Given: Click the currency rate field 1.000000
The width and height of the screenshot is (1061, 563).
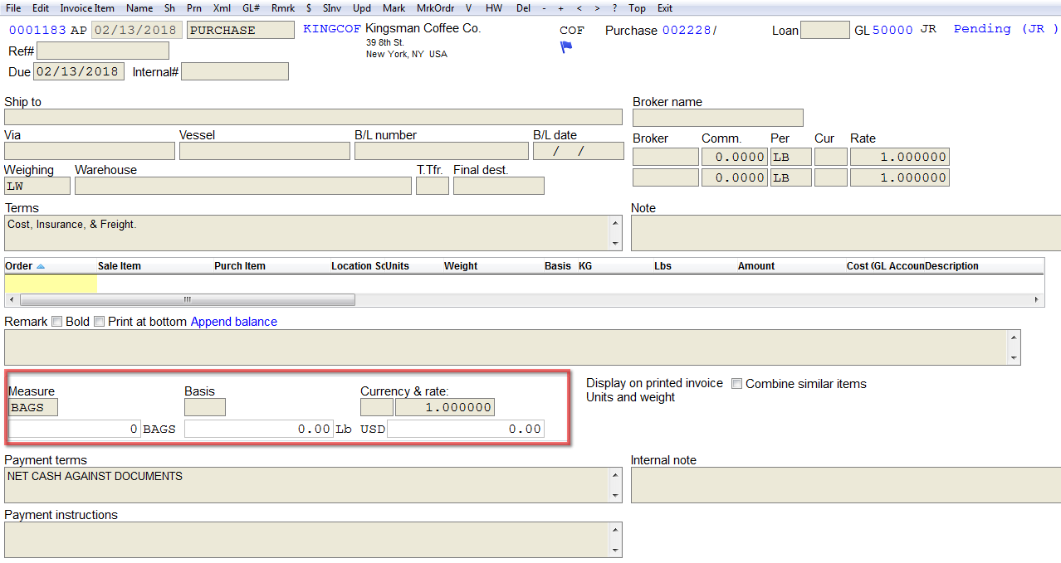Looking at the screenshot, I should coord(445,407).
